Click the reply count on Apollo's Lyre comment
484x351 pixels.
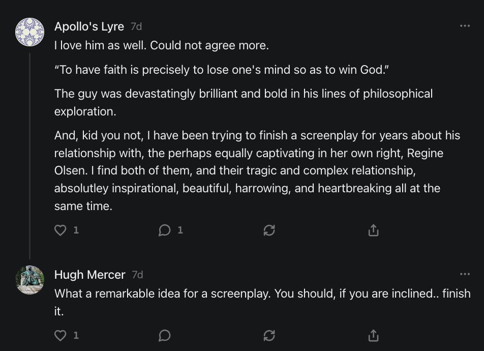(179, 230)
